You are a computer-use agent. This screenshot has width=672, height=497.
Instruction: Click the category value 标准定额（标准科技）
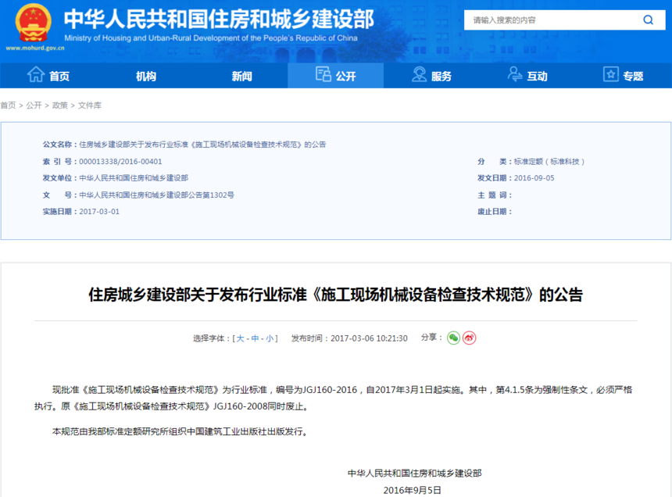[549, 162]
